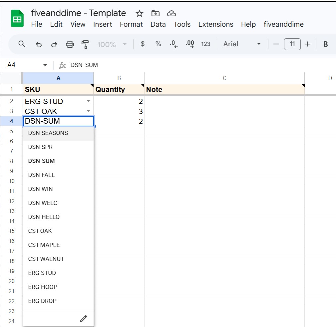336x327 pixels.
Task: Open the View menu
Action: (78, 24)
